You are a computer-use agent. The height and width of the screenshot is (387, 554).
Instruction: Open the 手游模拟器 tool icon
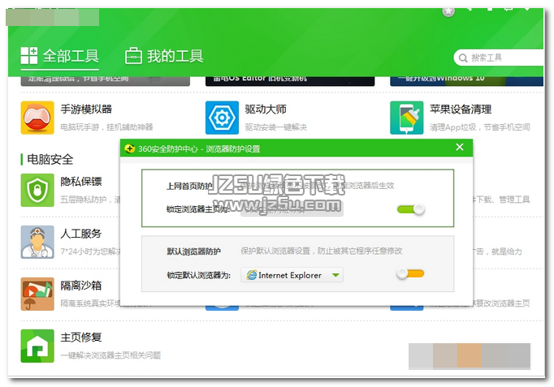coord(37,118)
